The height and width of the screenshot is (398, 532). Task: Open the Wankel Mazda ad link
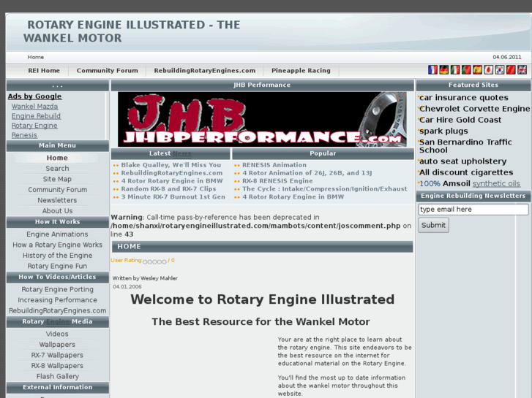pos(34,107)
